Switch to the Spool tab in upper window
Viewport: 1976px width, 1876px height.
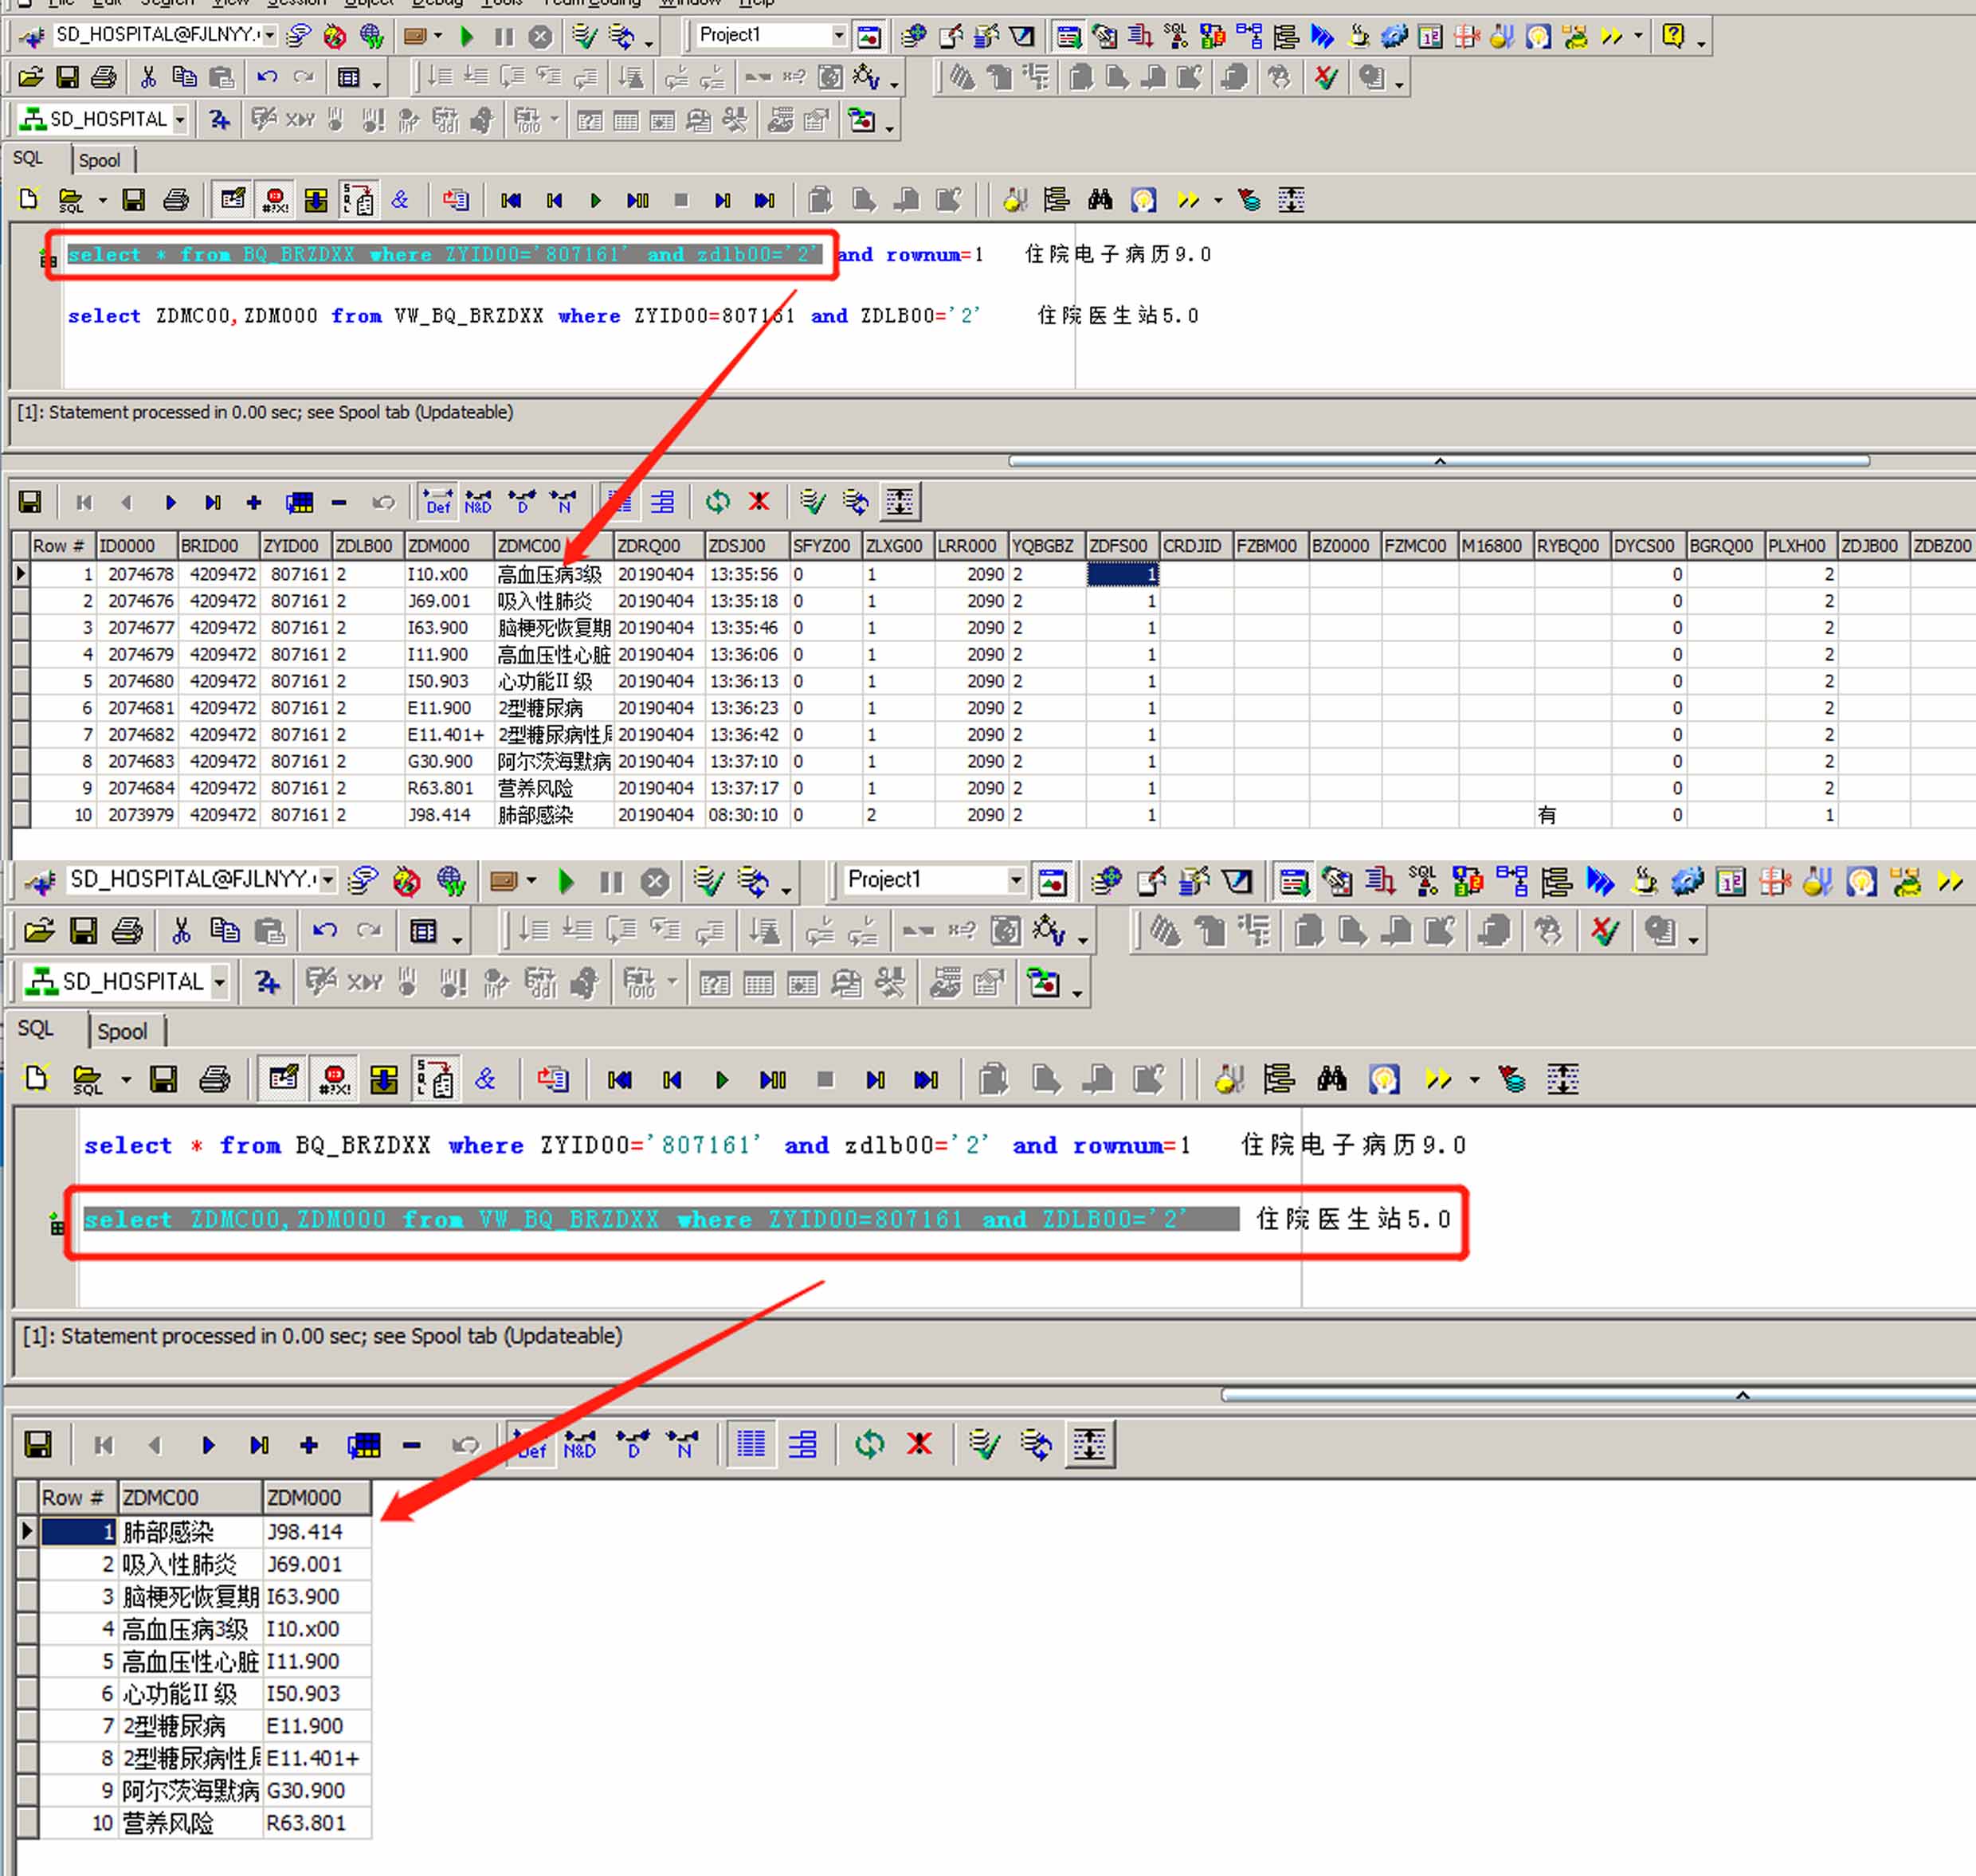tap(99, 160)
